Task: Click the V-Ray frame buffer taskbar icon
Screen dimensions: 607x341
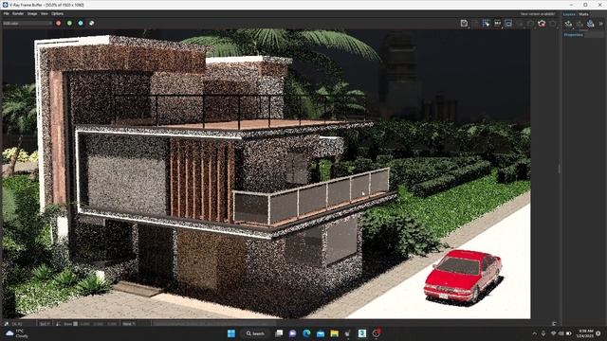Action: click(377, 333)
